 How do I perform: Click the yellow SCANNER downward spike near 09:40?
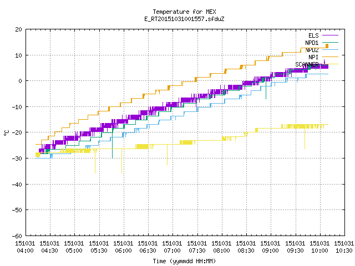[x=305, y=138]
